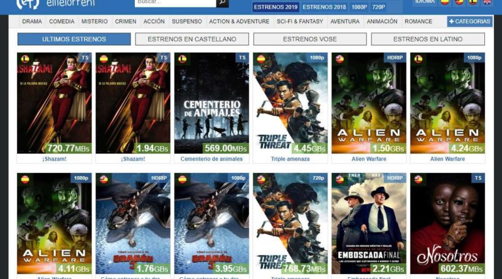This screenshot has width=502, height=279.
Task: Filter by 720P quality
Action: coord(379,8)
